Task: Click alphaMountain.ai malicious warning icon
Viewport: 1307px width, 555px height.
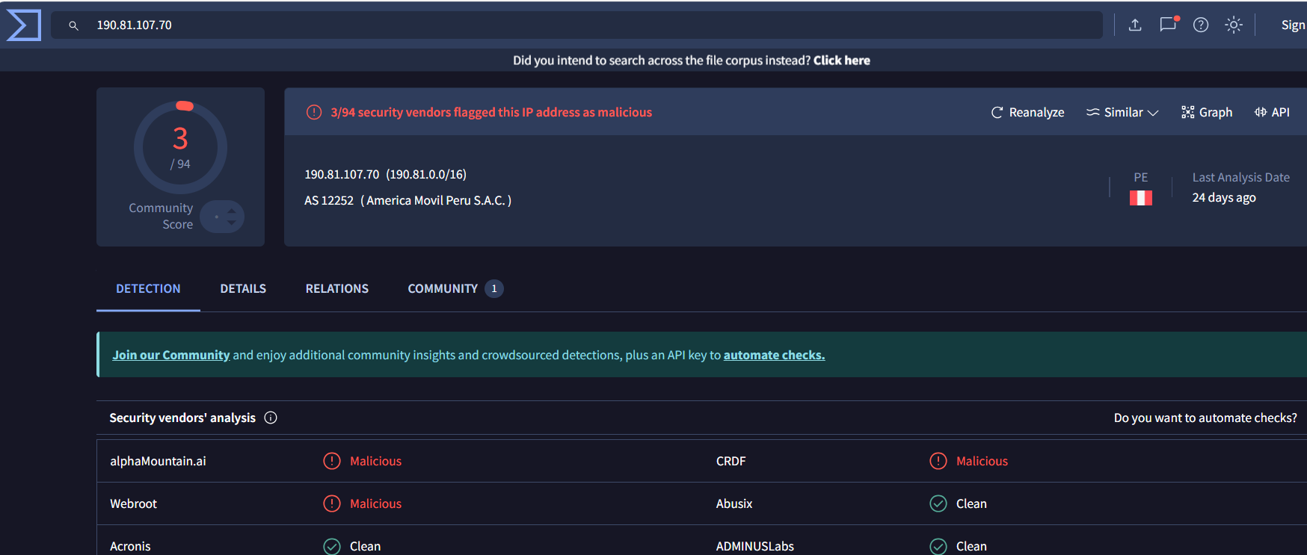Action: point(332,461)
